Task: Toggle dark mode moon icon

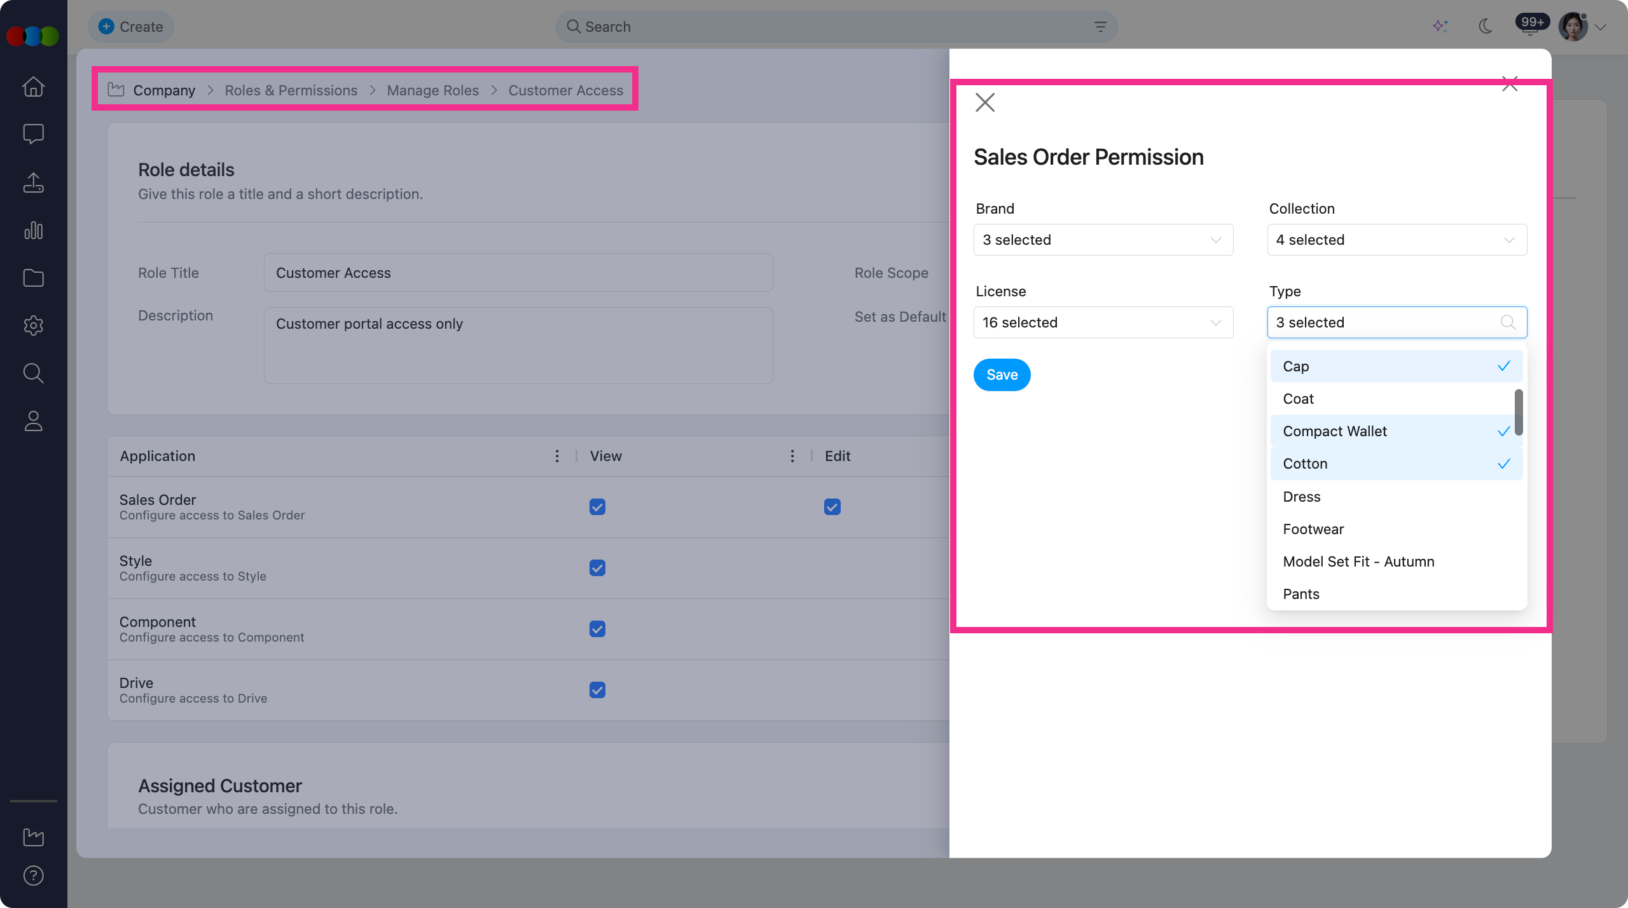Action: pyautogui.click(x=1486, y=27)
